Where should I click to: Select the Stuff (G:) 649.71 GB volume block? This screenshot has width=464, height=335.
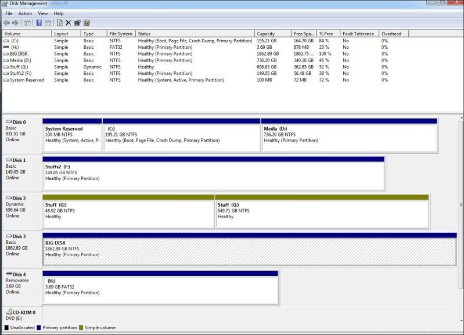click(322, 211)
